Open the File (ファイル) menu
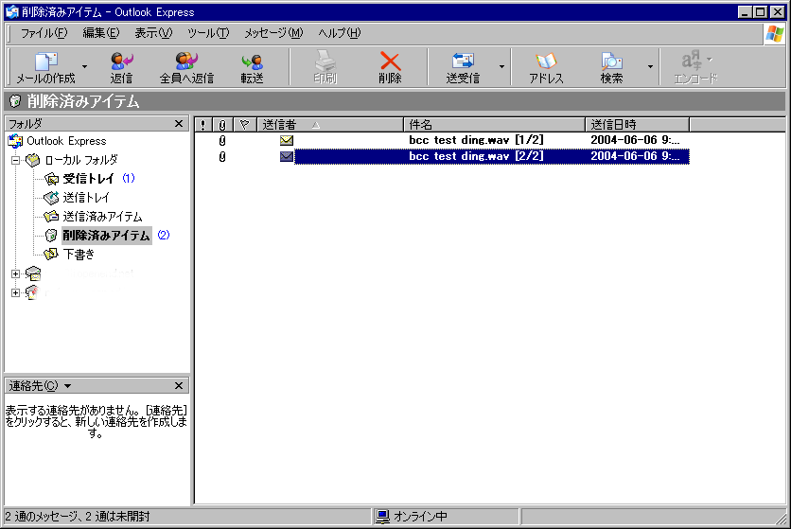Viewport: 791px width, 529px height. coord(44,33)
